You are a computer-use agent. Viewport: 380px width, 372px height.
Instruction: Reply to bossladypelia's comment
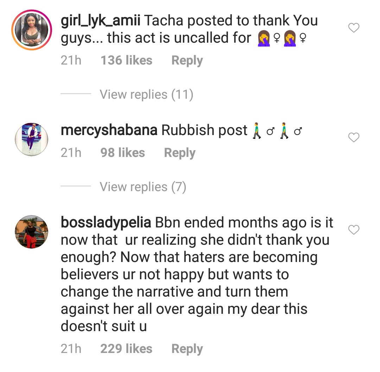[187, 349]
